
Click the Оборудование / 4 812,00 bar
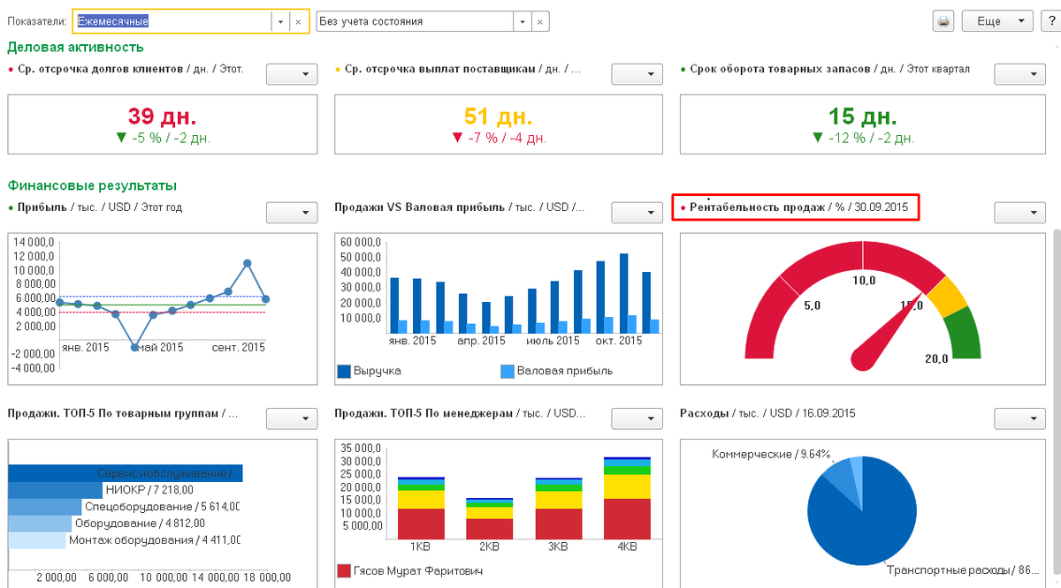point(40,523)
